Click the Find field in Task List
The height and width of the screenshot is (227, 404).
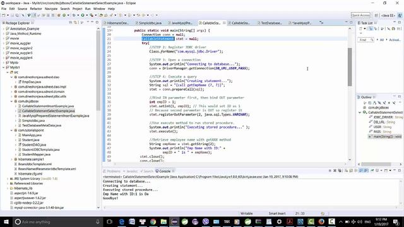[x=365, y=40]
